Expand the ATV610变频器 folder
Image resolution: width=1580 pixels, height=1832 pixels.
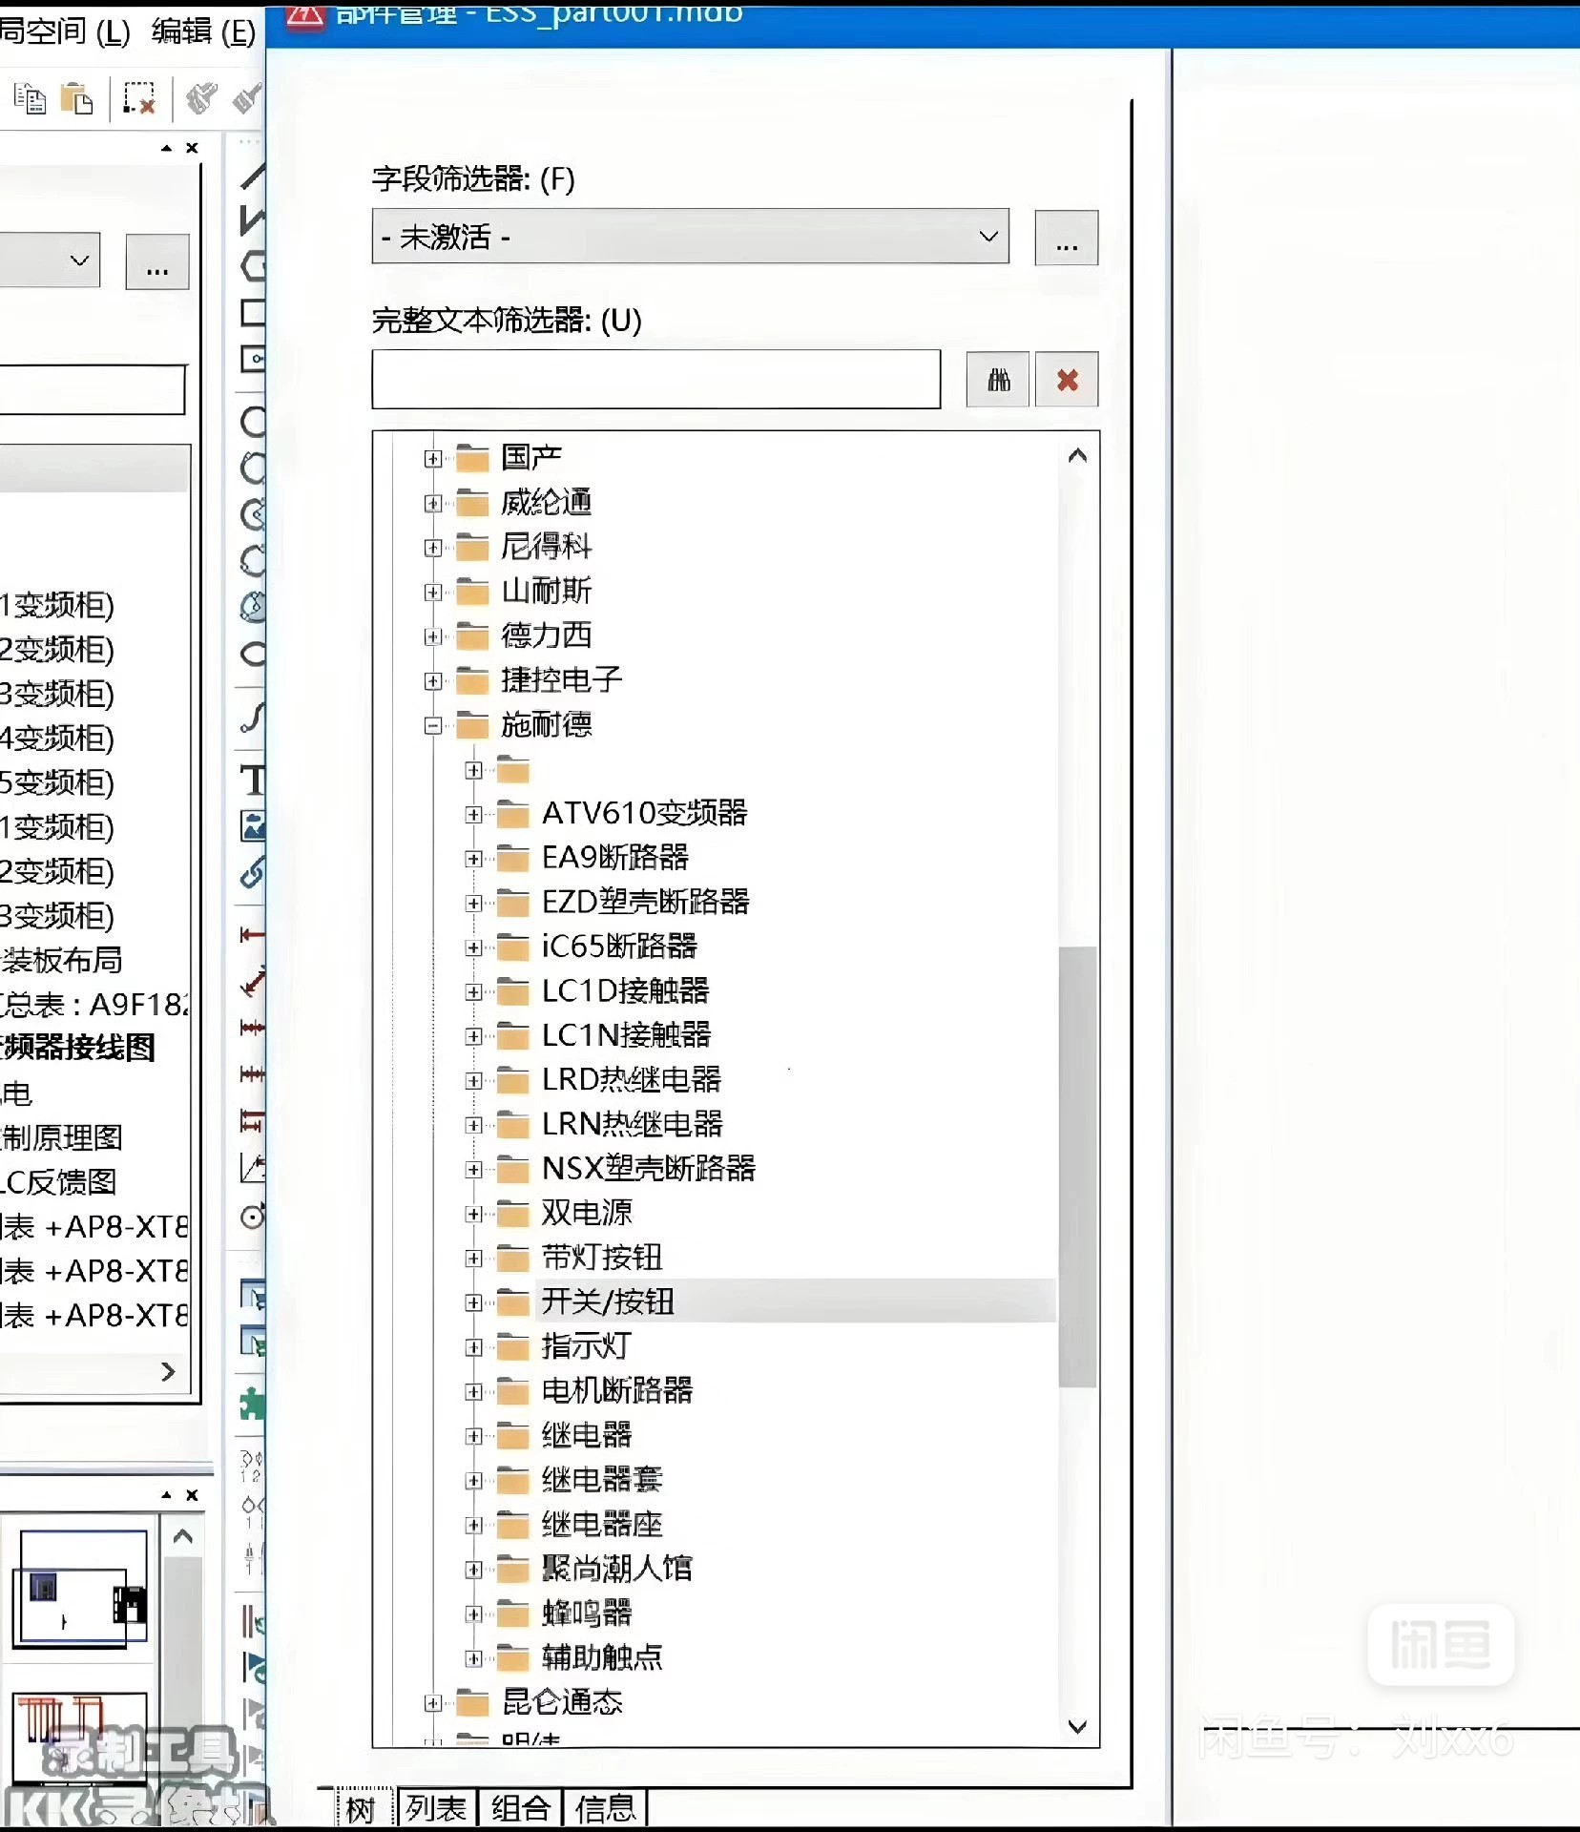pos(473,815)
